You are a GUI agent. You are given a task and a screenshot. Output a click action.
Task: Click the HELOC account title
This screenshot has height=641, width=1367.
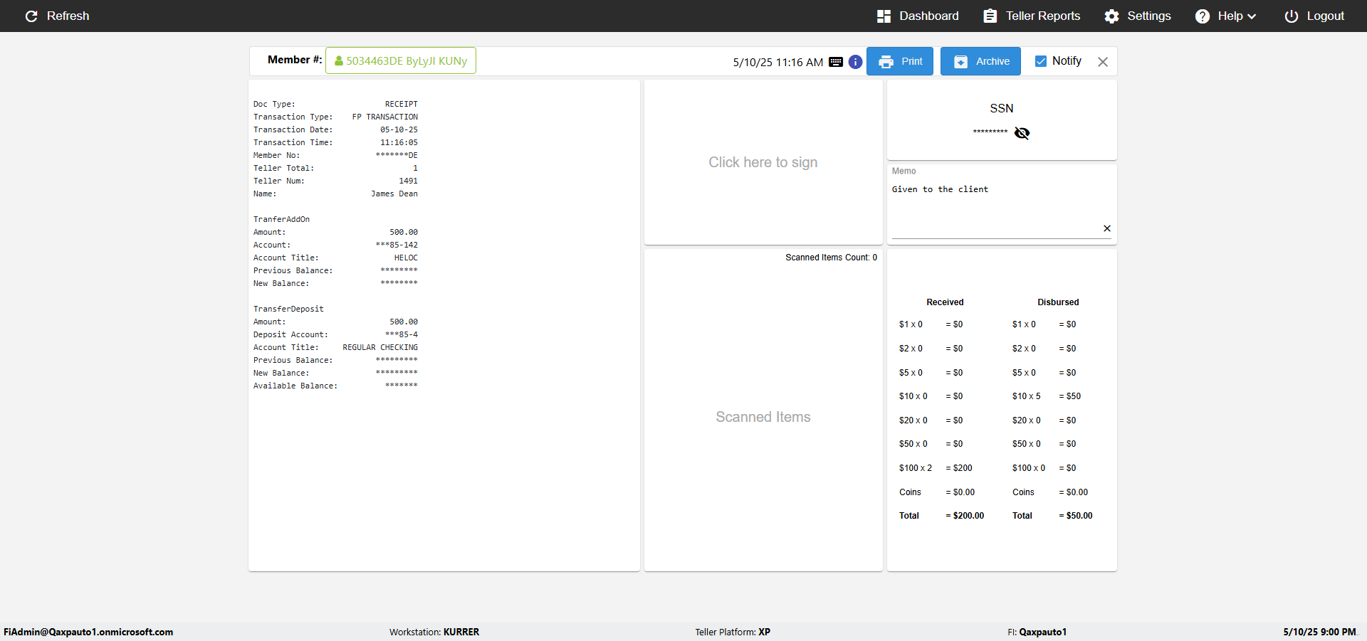pos(406,258)
